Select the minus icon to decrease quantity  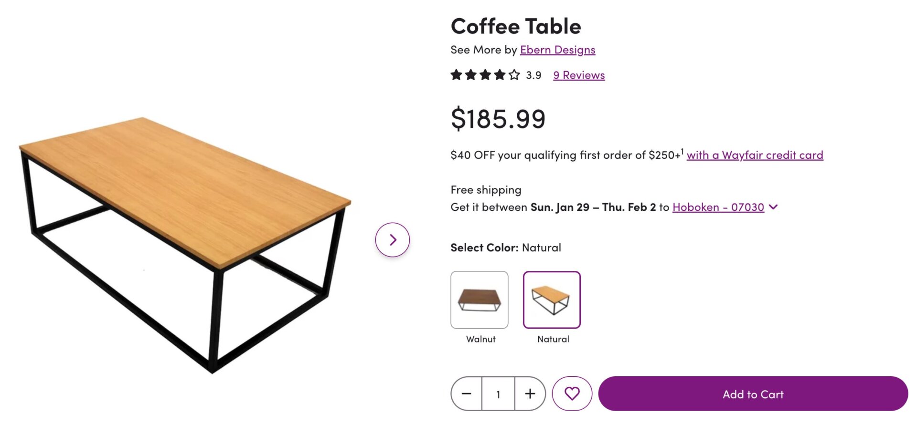(466, 393)
